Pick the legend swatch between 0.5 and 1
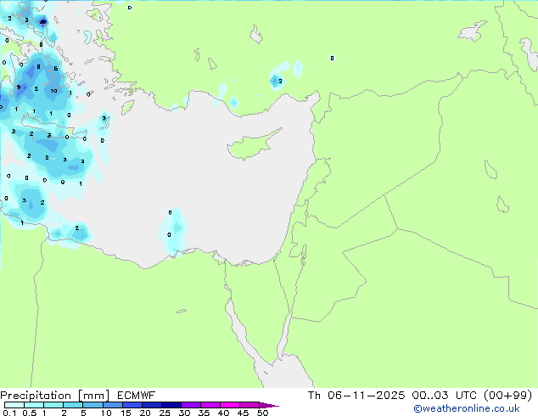This screenshot has height=416, width=538. [x=34, y=405]
